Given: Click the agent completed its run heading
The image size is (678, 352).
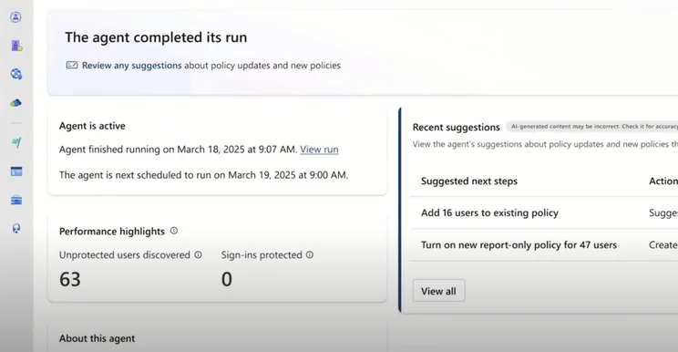Looking at the screenshot, I should 156,37.
